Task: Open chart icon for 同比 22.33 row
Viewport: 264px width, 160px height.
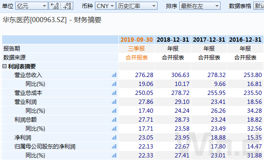Action: click(114, 155)
